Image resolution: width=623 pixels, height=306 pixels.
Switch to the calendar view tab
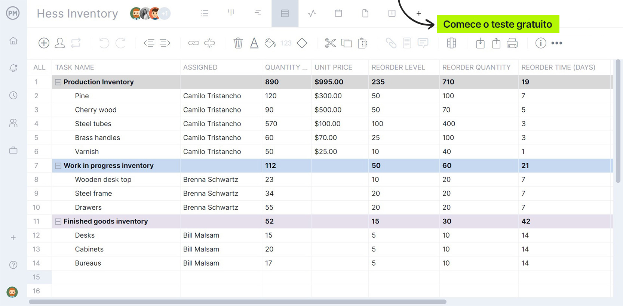coord(338,13)
